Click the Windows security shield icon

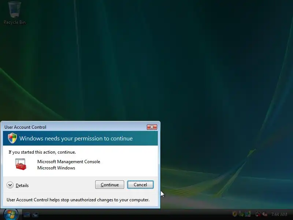point(12,138)
